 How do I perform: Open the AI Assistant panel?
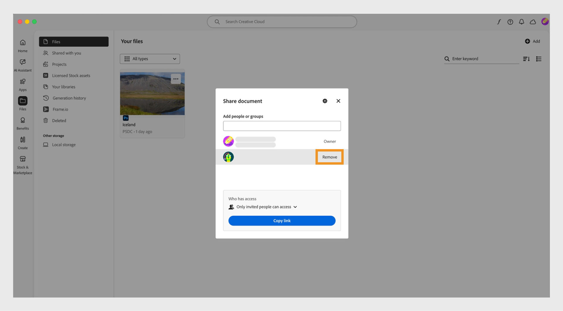pyautogui.click(x=23, y=65)
